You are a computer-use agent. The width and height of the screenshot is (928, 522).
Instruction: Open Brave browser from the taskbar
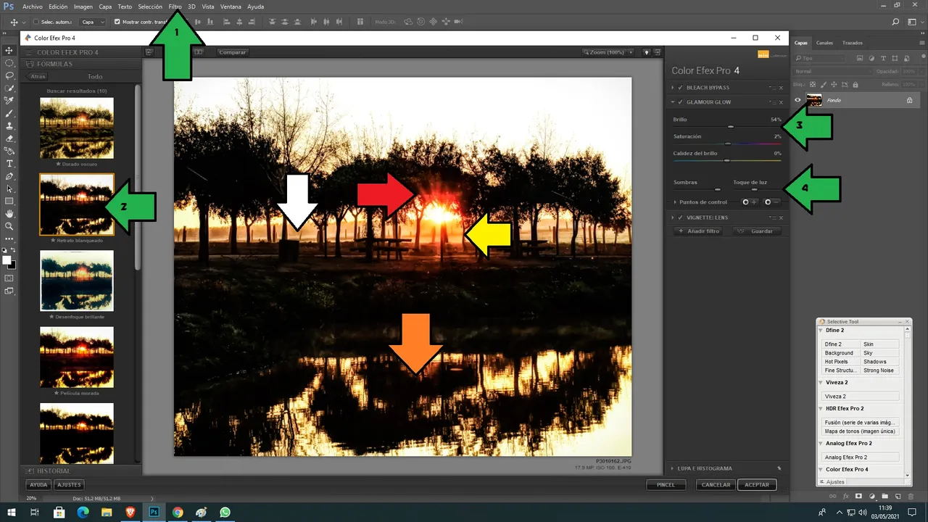pos(130,513)
